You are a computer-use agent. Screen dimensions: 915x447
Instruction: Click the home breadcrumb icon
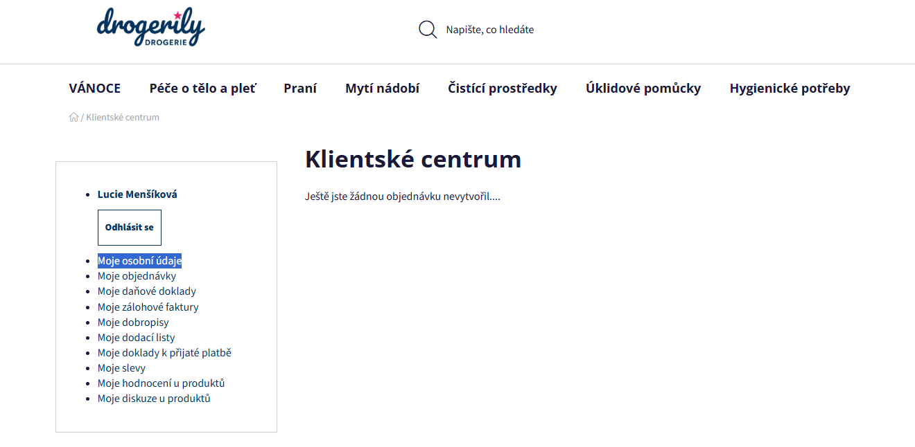(x=73, y=118)
